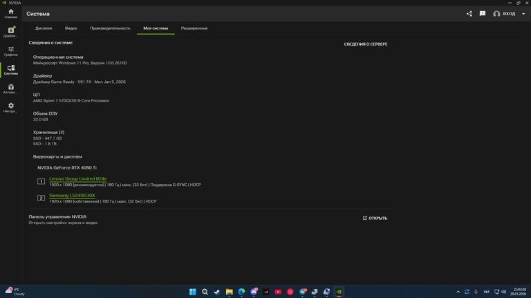Click ОТКРЫТЬ for NVIDIA control panel
The image size is (531, 298).
click(x=375, y=218)
